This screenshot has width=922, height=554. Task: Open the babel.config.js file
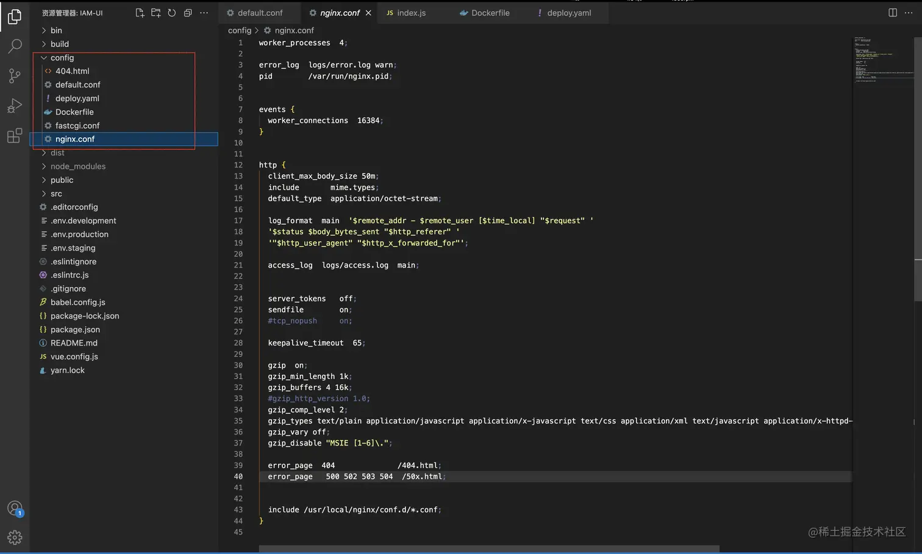124,302
